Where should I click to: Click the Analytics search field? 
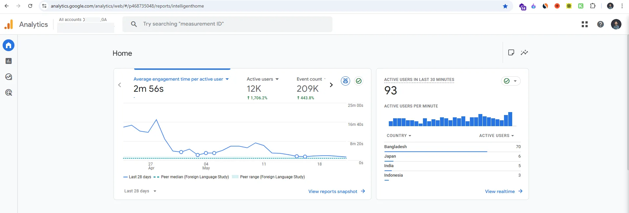[227, 24]
